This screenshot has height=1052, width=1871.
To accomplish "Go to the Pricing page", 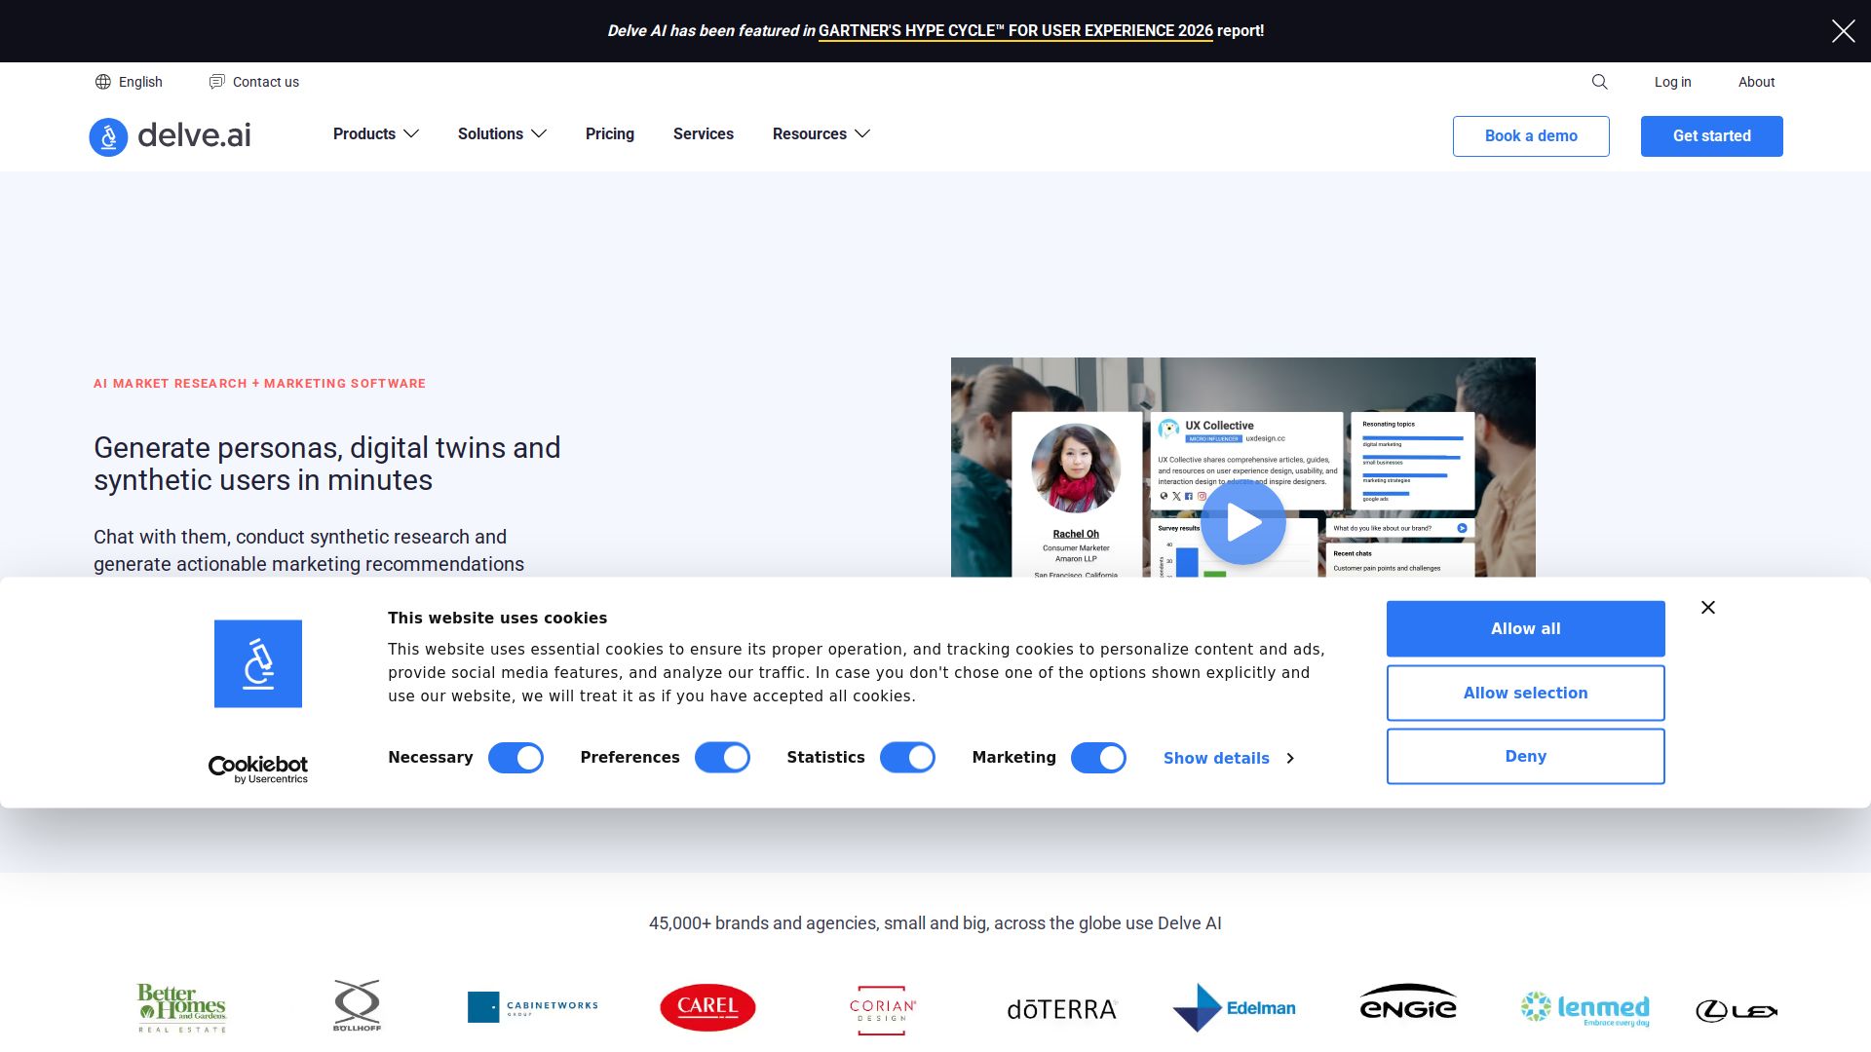I will (x=610, y=133).
